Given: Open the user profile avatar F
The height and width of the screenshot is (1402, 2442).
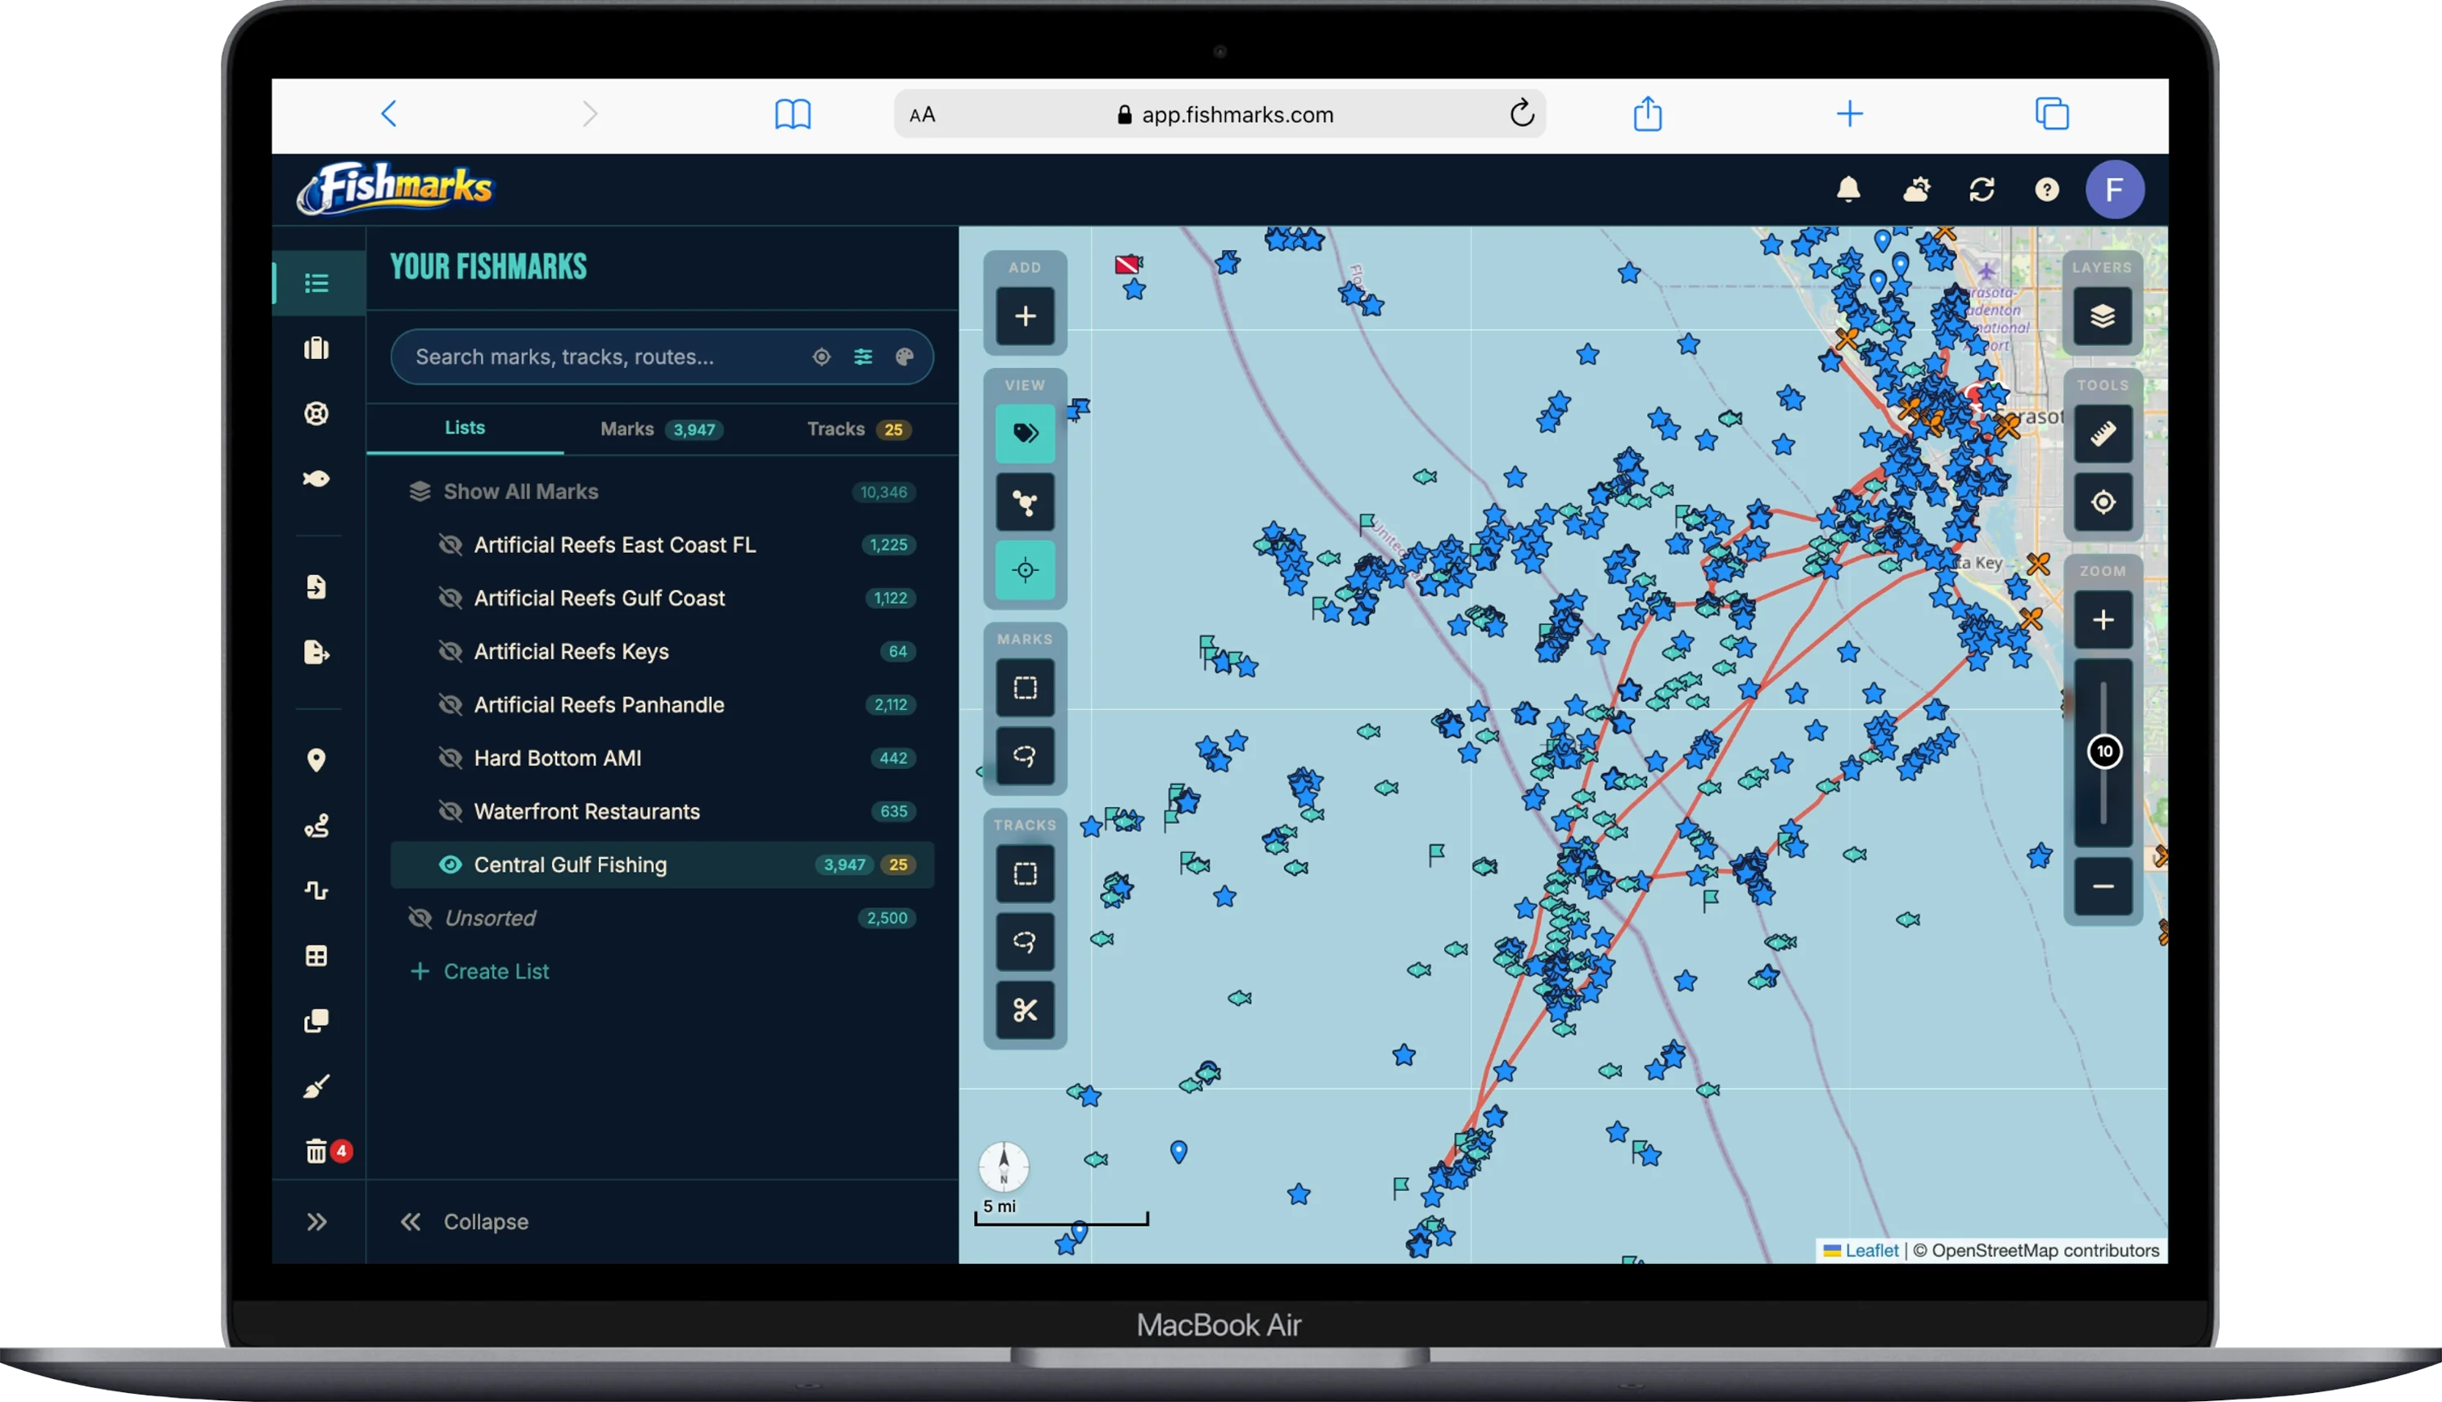Looking at the screenshot, I should pos(2114,190).
